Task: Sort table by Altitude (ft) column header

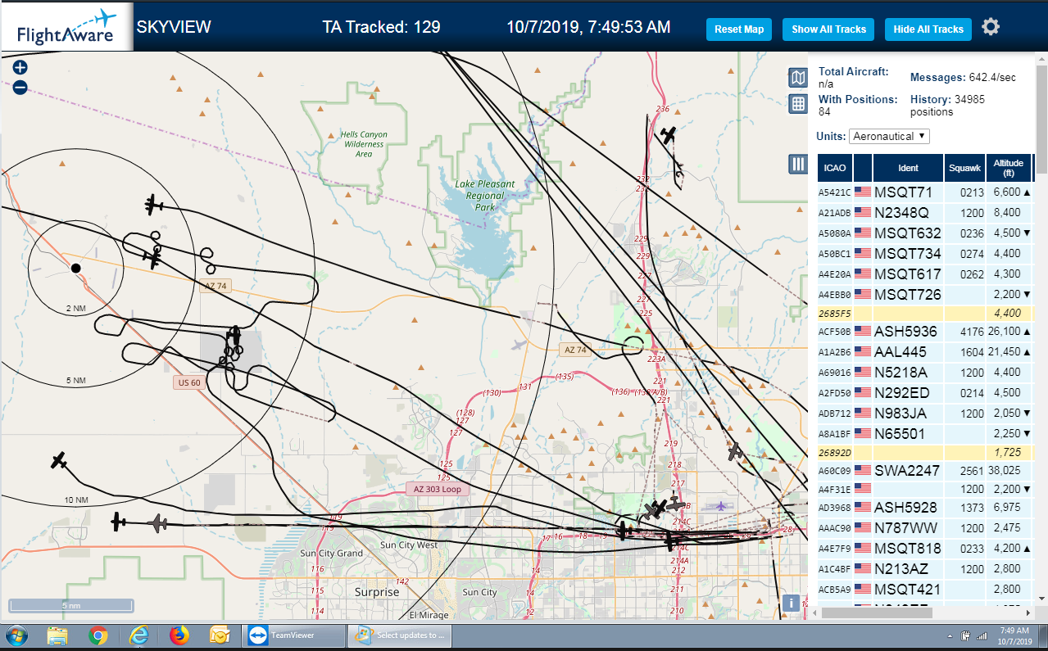Action: (x=1009, y=168)
